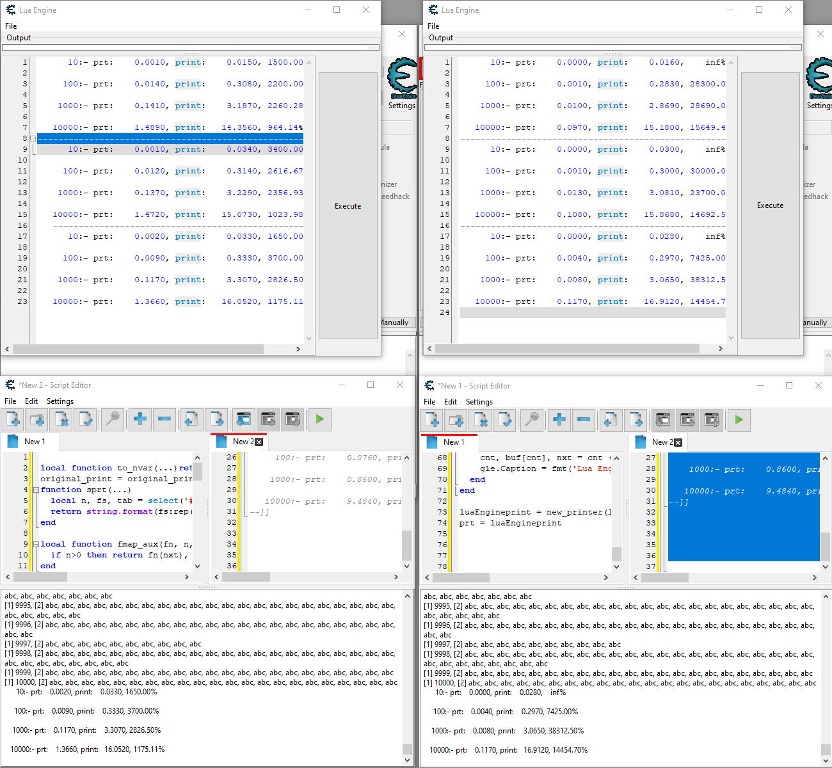
Task: Click blue plus icon in New 2 Script Editor
Action: coord(140,420)
